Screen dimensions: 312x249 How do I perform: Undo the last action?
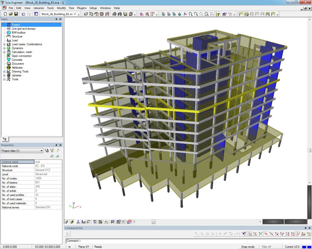point(23,14)
